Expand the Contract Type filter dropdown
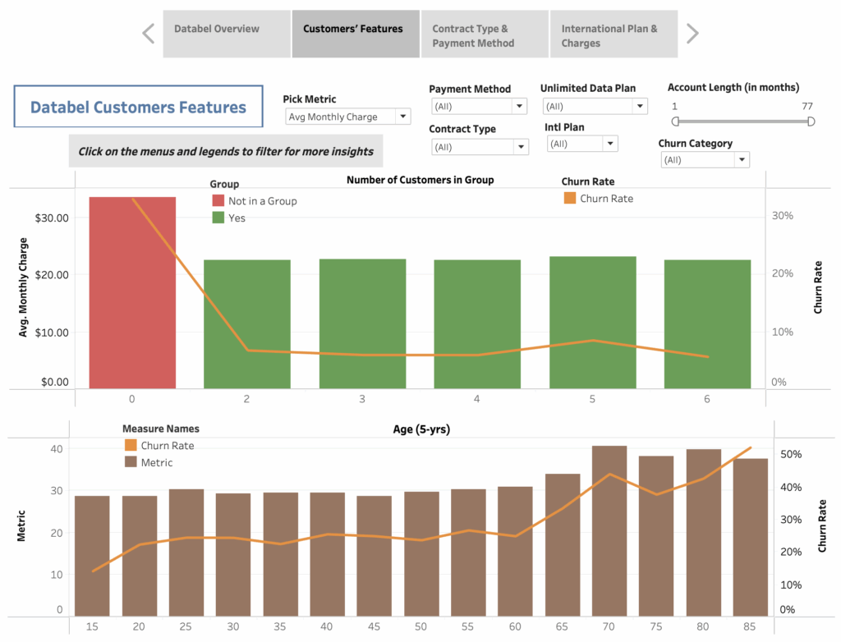The width and height of the screenshot is (841, 642). click(519, 147)
